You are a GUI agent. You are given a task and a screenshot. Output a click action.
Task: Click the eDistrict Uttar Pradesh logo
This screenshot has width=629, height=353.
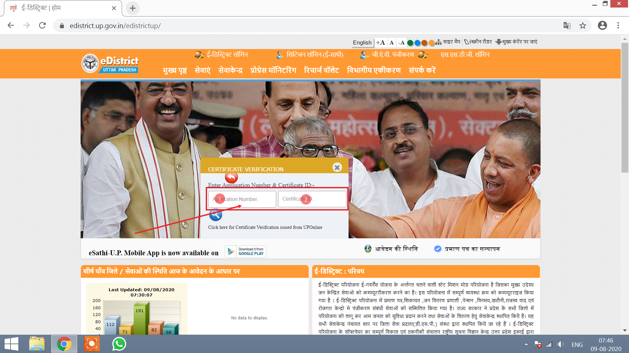tap(110, 63)
